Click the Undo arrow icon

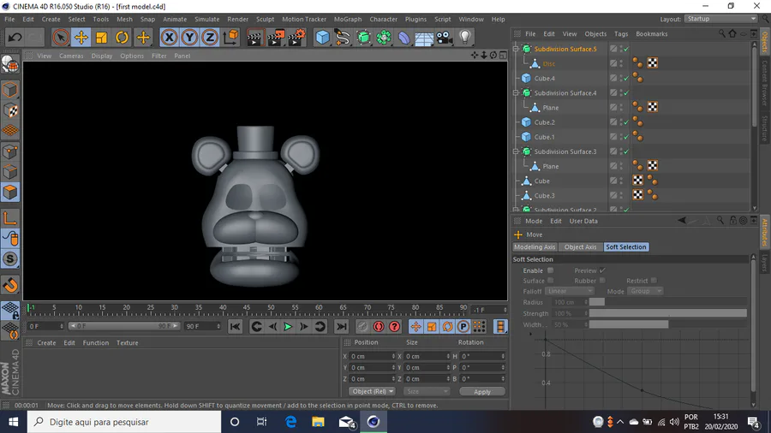point(15,37)
